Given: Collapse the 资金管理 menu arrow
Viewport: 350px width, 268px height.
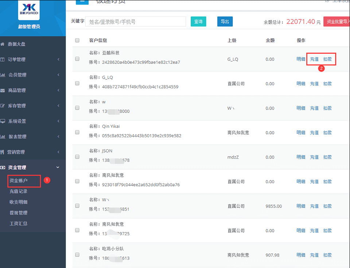Looking at the screenshot, I should [x=58, y=167].
